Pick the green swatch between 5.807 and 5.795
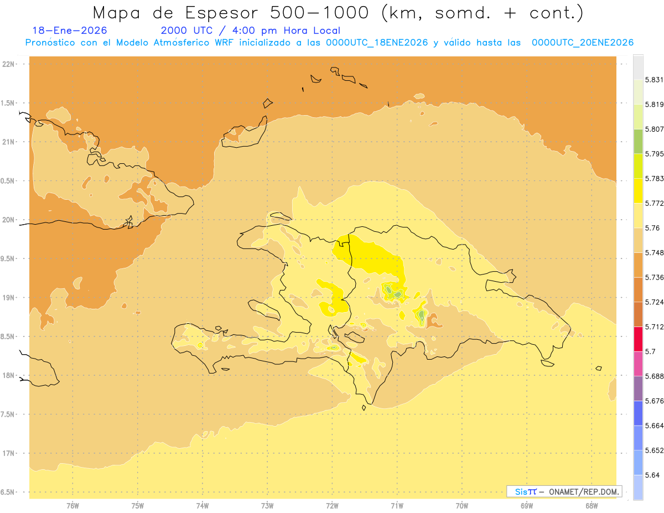The width and height of the screenshot is (664, 513). [638, 141]
